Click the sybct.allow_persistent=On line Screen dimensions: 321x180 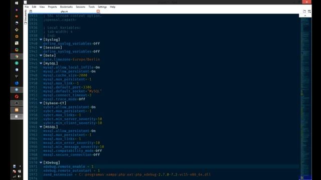[69, 107]
